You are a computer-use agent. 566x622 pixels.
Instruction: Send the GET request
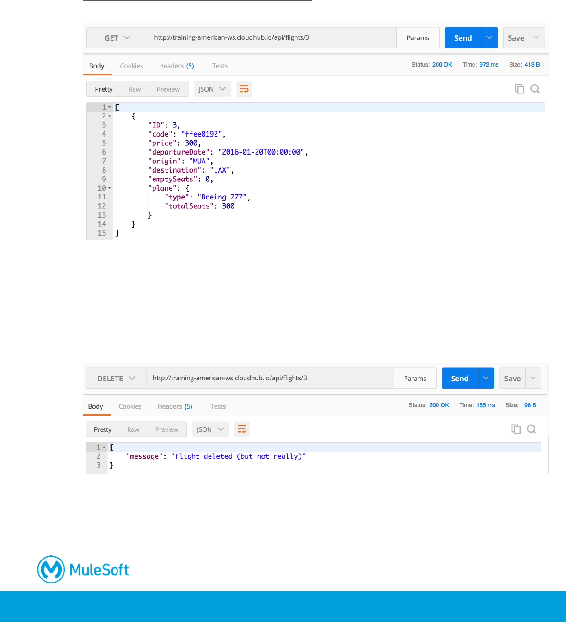coord(463,38)
